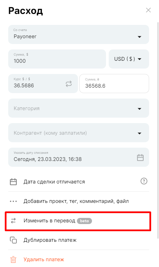Viewport: 159px width, 267px height.
Task: Click the question mark help icon
Action: [144, 181]
